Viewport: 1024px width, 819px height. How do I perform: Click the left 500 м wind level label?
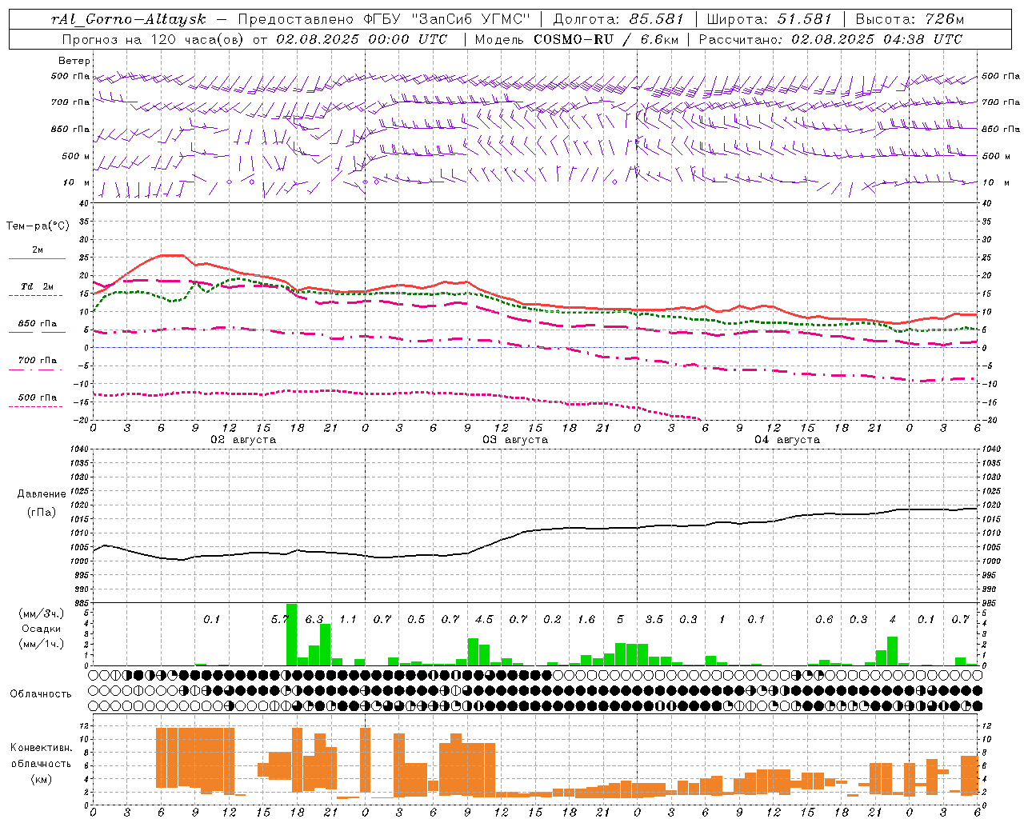coord(76,156)
